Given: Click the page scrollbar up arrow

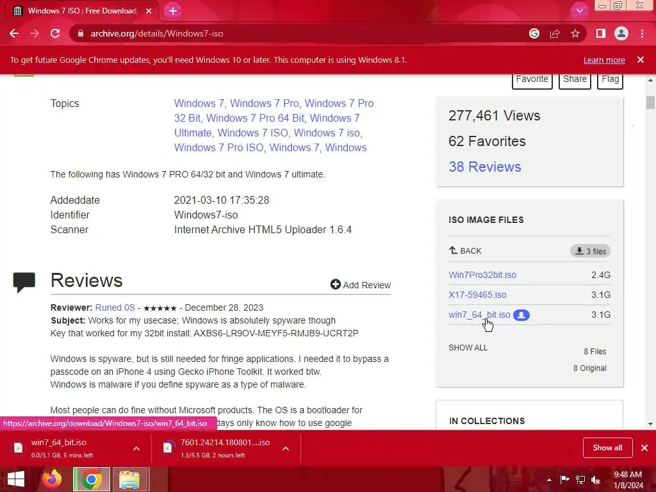Looking at the screenshot, I should click(x=650, y=79).
